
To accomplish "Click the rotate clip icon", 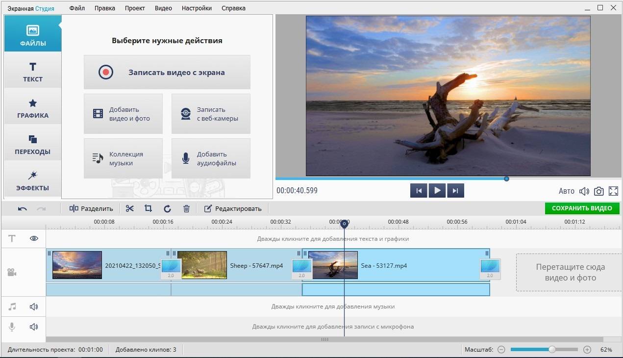I will [167, 208].
